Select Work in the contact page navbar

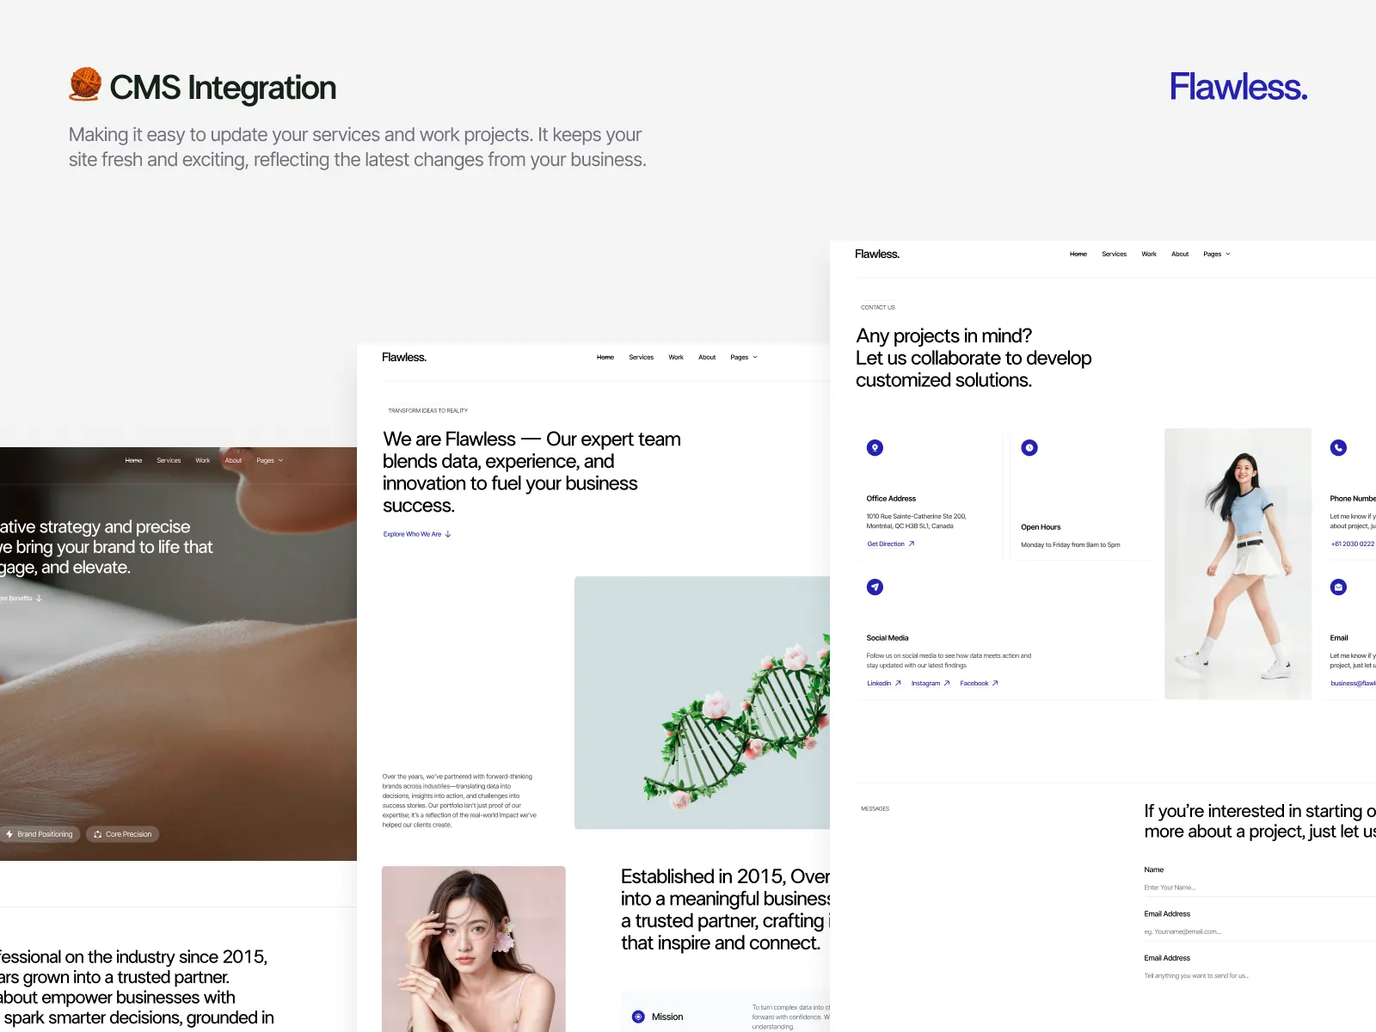(x=1149, y=254)
